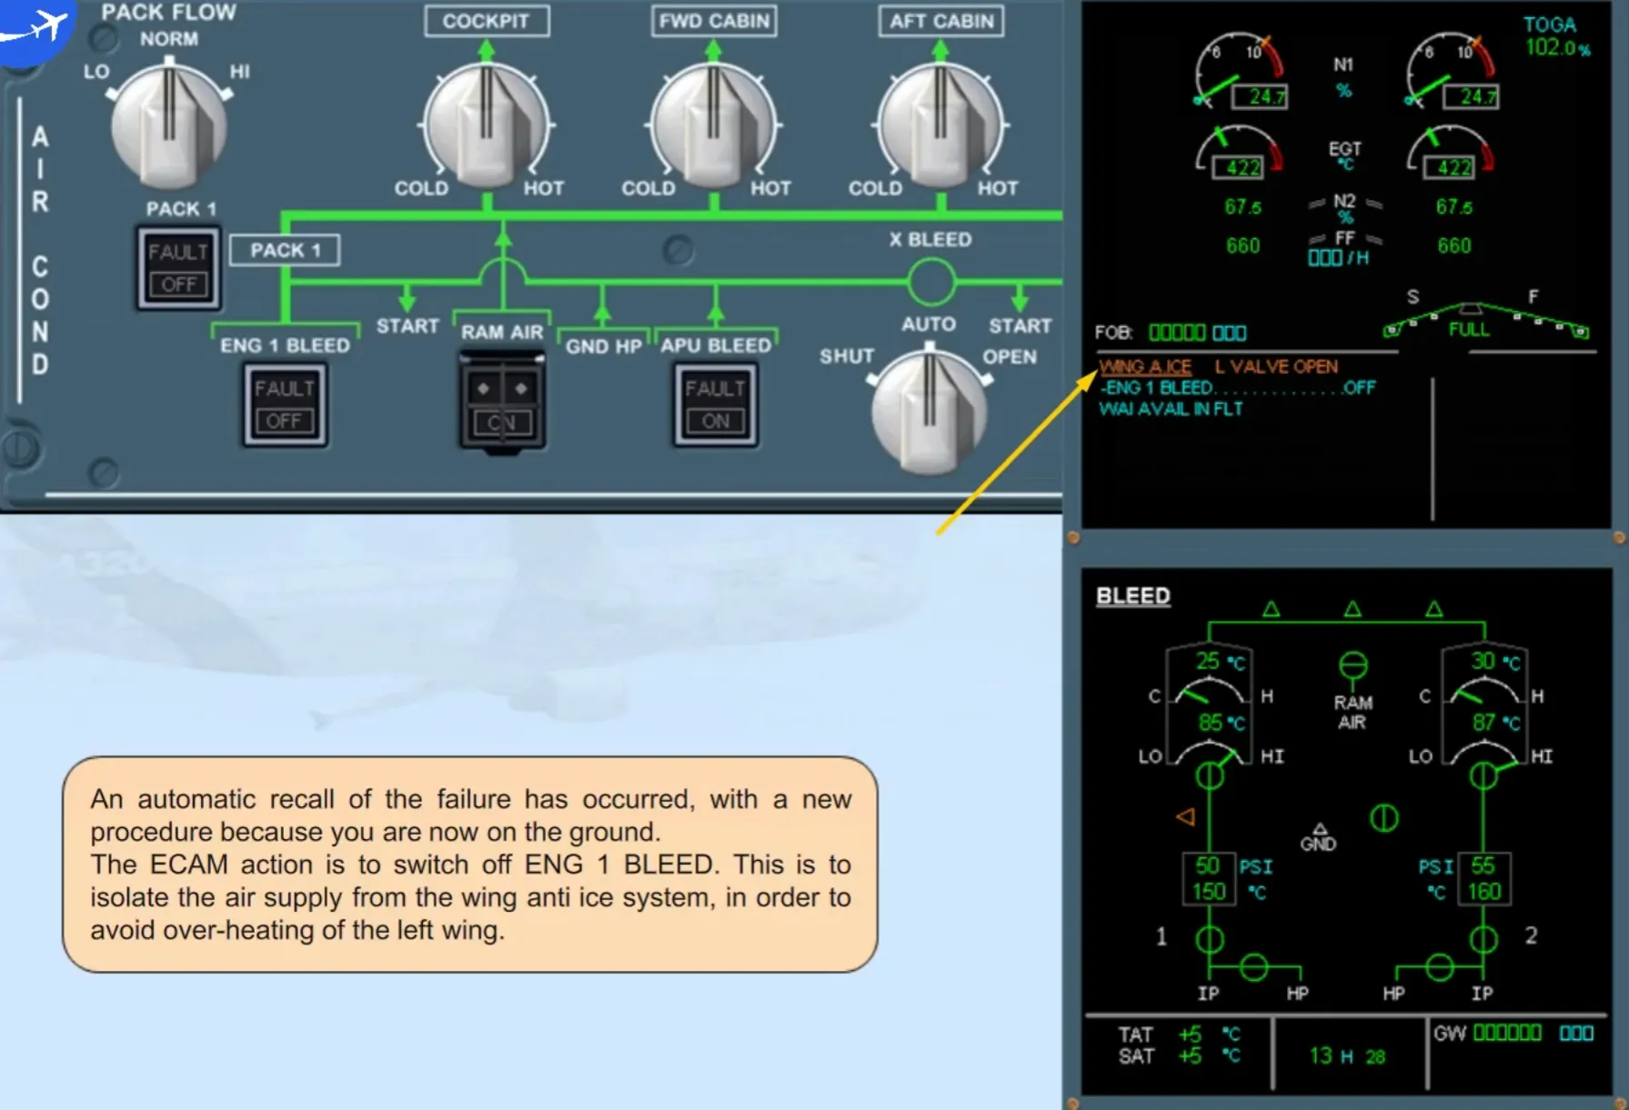Toggle the APU BLEED ON pushbutton
This screenshot has width=1629, height=1110.
715,405
